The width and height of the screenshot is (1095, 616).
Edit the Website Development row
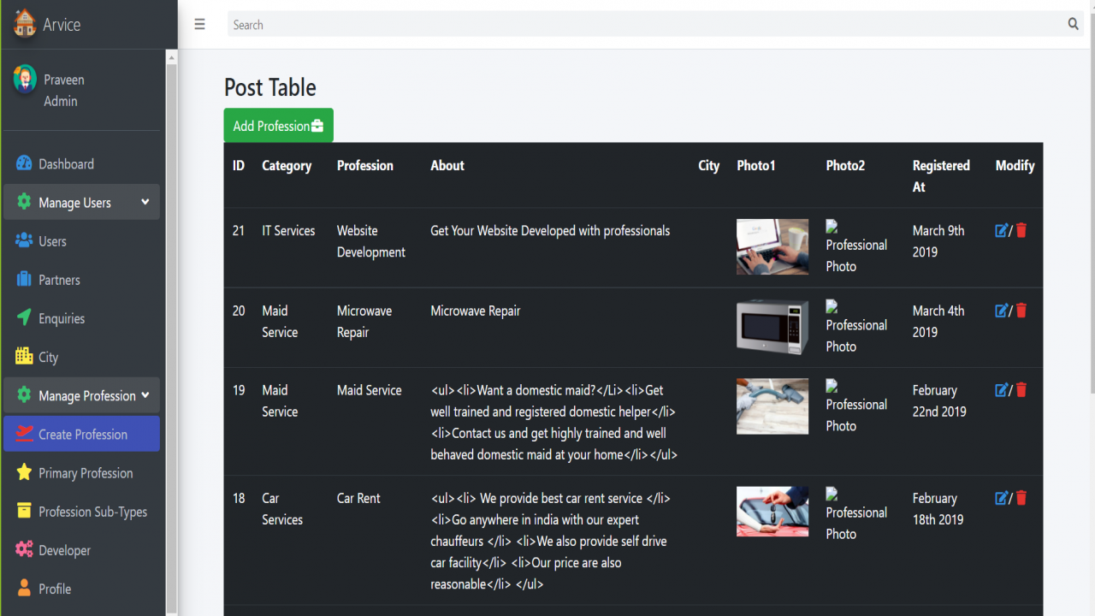1002,230
